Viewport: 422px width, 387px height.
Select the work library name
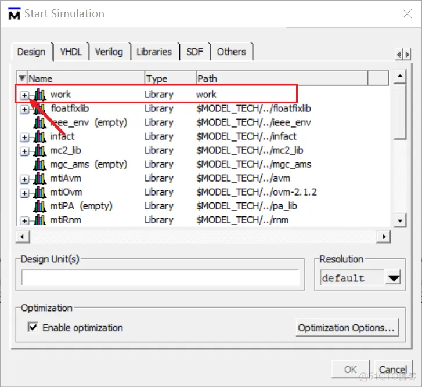pyautogui.click(x=61, y=95)
